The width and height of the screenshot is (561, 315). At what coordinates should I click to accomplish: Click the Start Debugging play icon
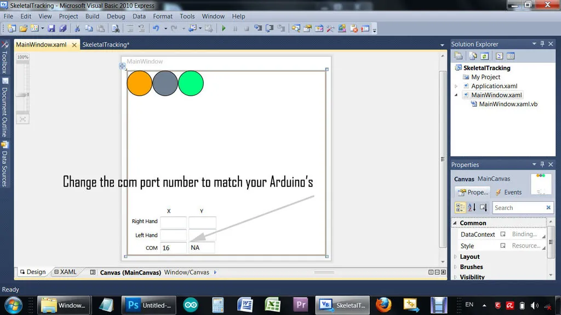pyautogui.click(x=224, y=28)
